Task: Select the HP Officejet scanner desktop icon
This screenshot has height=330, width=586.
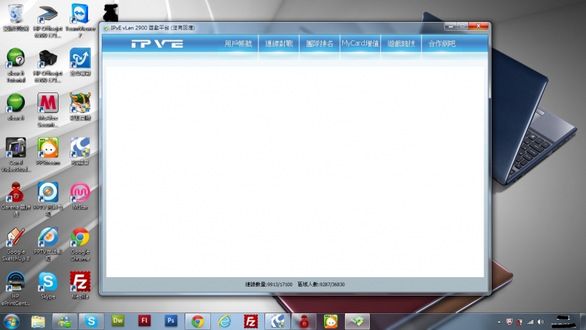Action: coord(48,21)
